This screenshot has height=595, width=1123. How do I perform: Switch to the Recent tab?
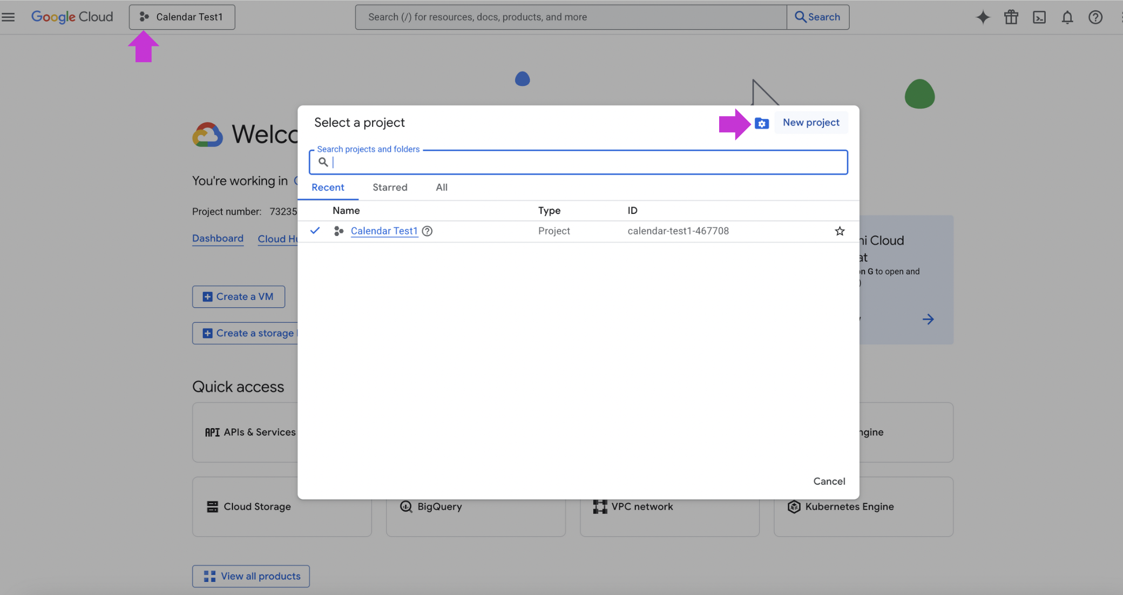(328, 187)
